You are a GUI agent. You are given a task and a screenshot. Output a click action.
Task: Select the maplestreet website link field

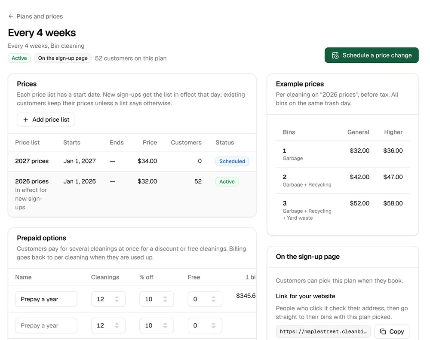pyautogui.click(x=323, y=331)
